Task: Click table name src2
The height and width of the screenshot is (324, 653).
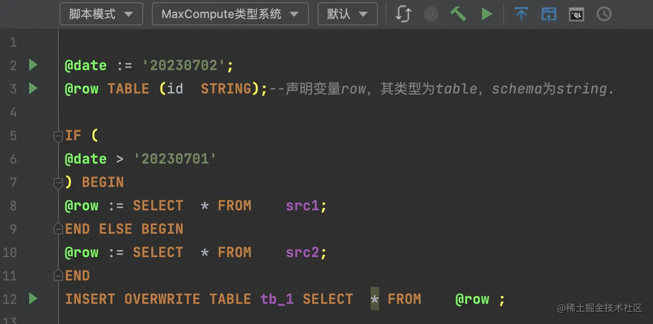Action: click(303, 252)
